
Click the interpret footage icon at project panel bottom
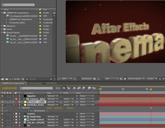pos(2,79)
